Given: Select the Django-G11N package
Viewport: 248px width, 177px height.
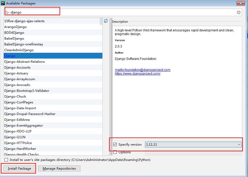Looking at the screenshot, I should [53, 137].
